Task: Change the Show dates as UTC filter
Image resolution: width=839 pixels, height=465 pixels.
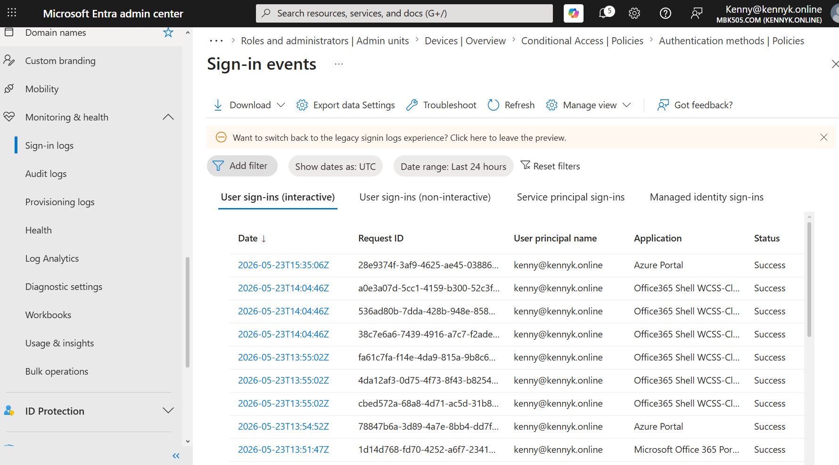Action: [335, 166]
